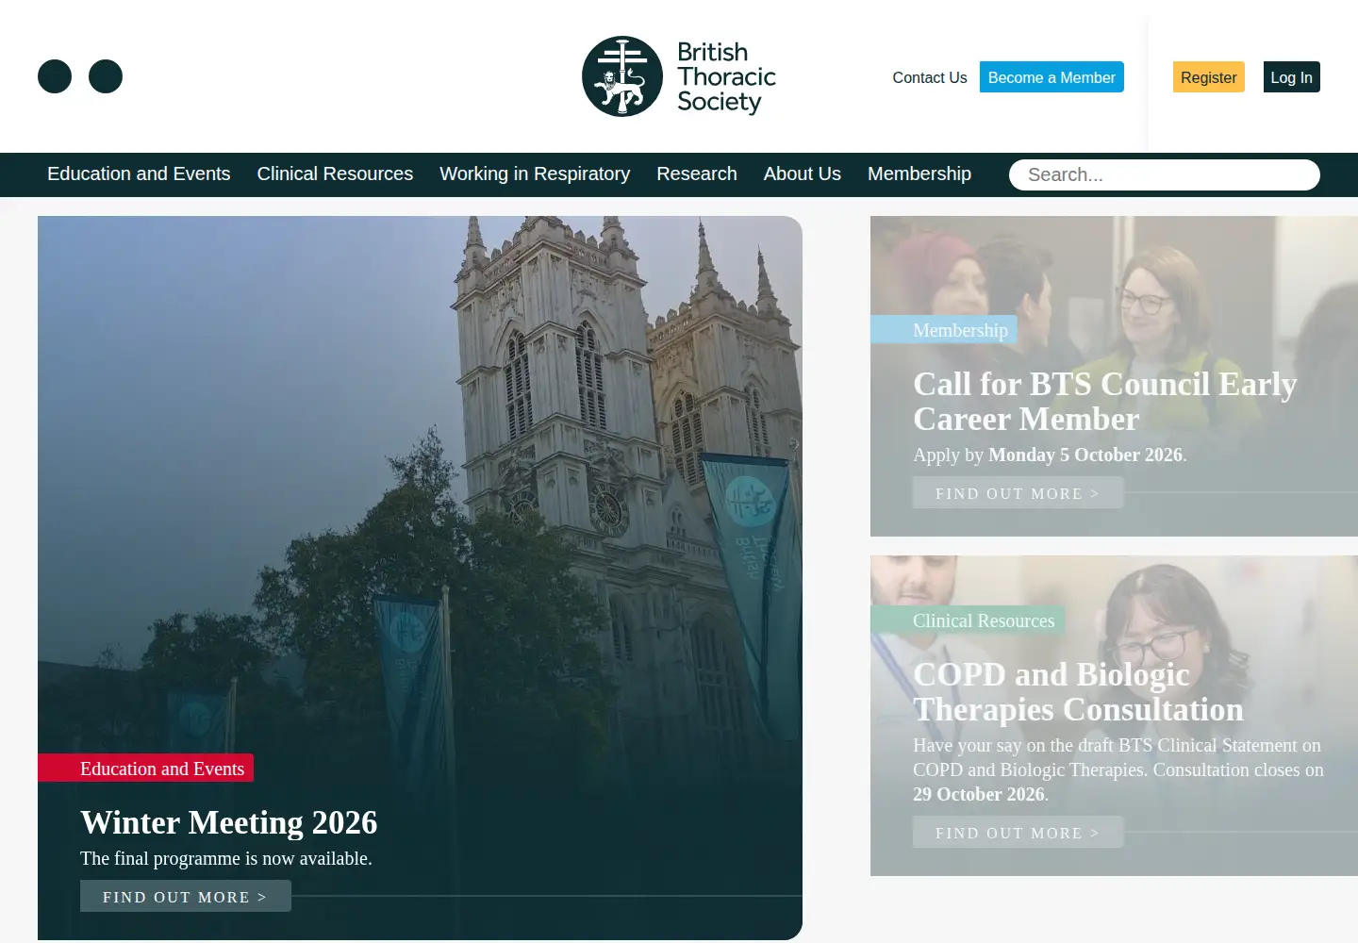
Task: Click the text 'The final programme is now available.'
Action: [226, 858]
